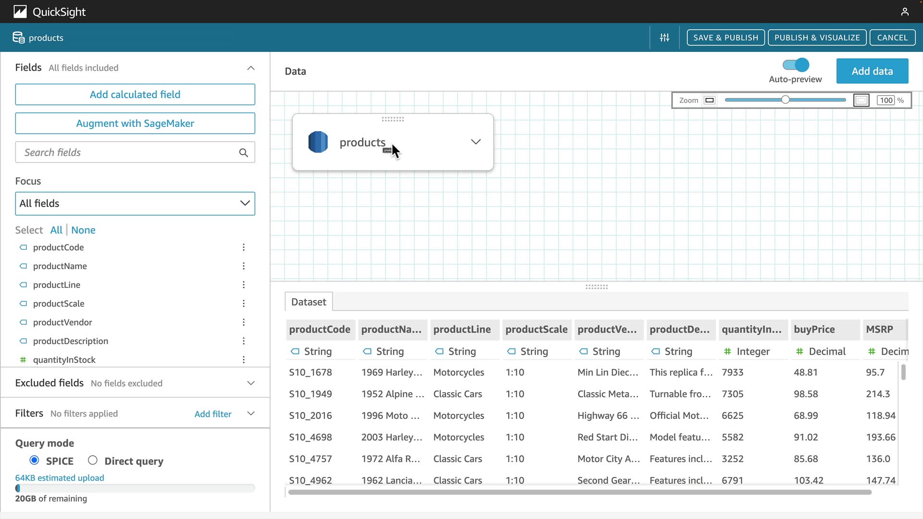This screenshot has height=519, width=923.
Task: Expand the Excluded fields section
Action: pos(250,383)
